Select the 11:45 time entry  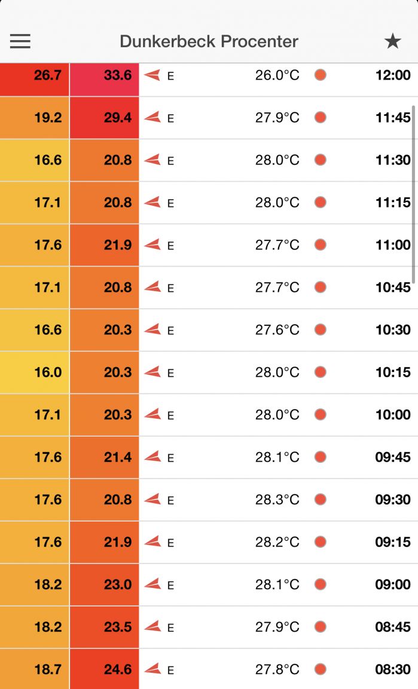(x=393, y=118)
